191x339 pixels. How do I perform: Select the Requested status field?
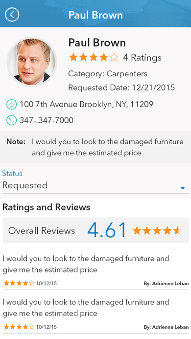click(95, 185)
